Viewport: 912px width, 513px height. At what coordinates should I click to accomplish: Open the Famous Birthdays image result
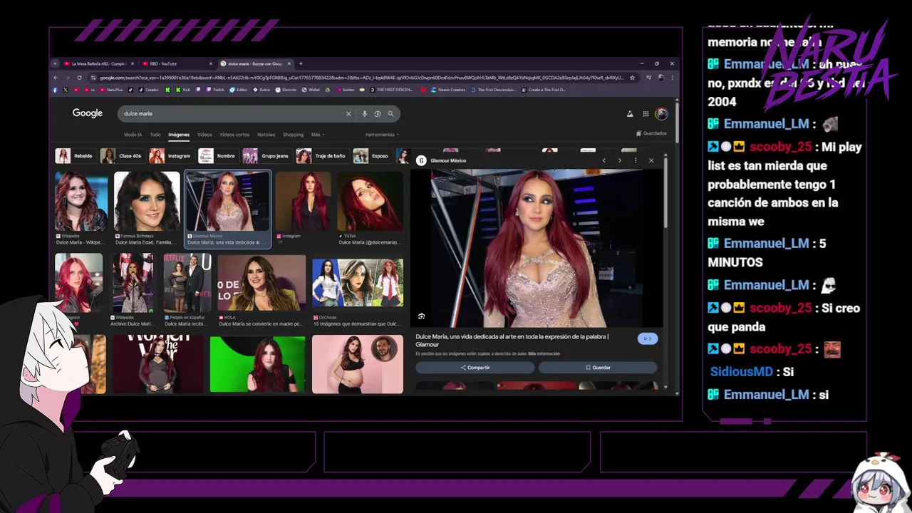(x=147, y=201)
